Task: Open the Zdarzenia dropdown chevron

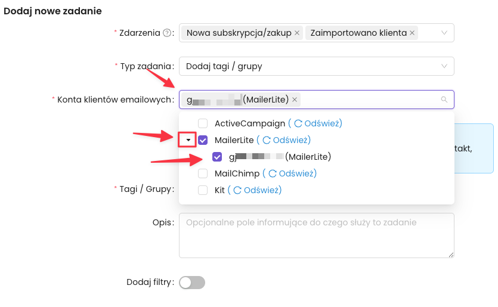Action: [x=444, y=33]
